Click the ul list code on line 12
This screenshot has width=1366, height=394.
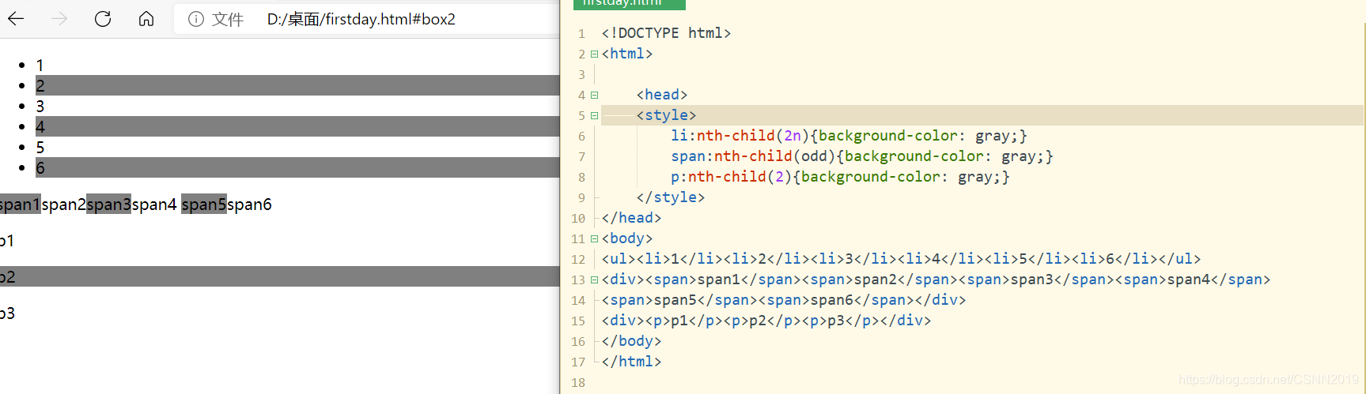click(901, 259)
